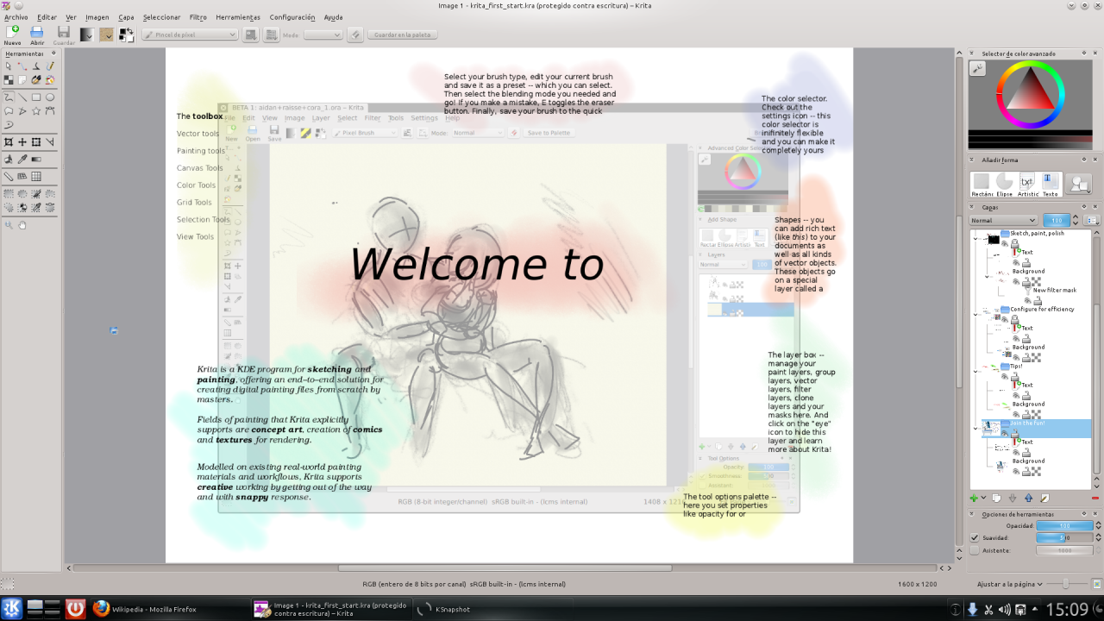Open the Capa menu
The height and width of the screenshot is (621, 1104).
pos(126,17)
